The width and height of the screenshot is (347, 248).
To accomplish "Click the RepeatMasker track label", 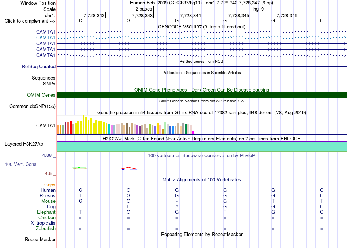I will pos(40,239).
